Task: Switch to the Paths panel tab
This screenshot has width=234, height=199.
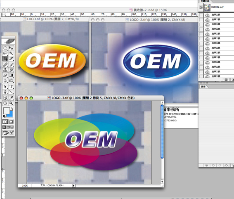Action: (x=203, y=86)
